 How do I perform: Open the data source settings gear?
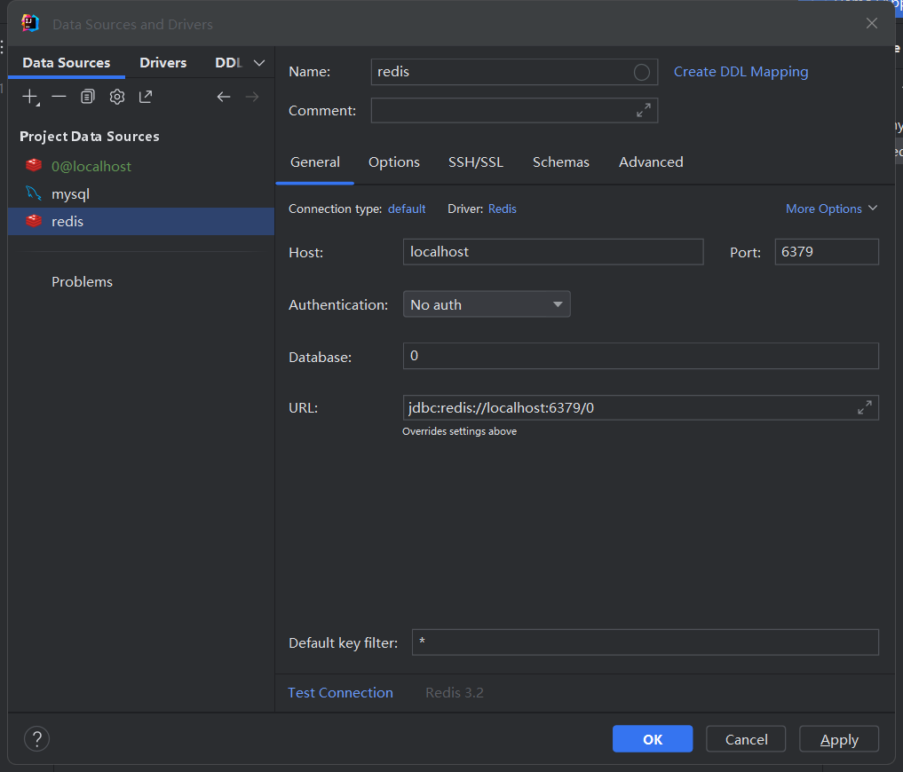coord(116,96)
